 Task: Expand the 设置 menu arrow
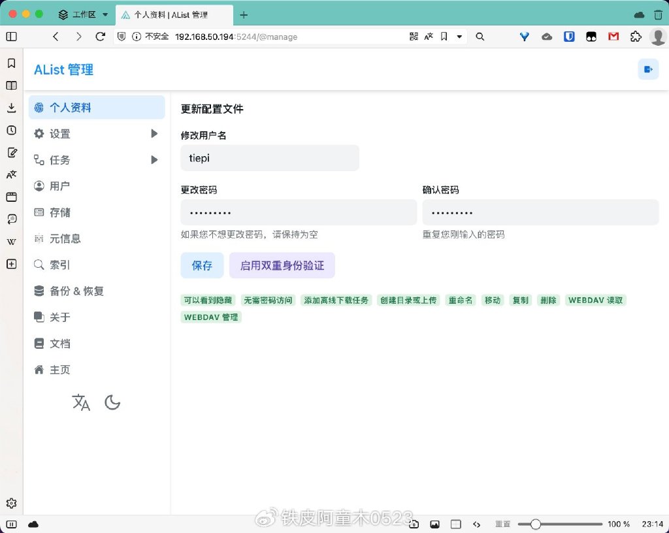pos(154,133)
